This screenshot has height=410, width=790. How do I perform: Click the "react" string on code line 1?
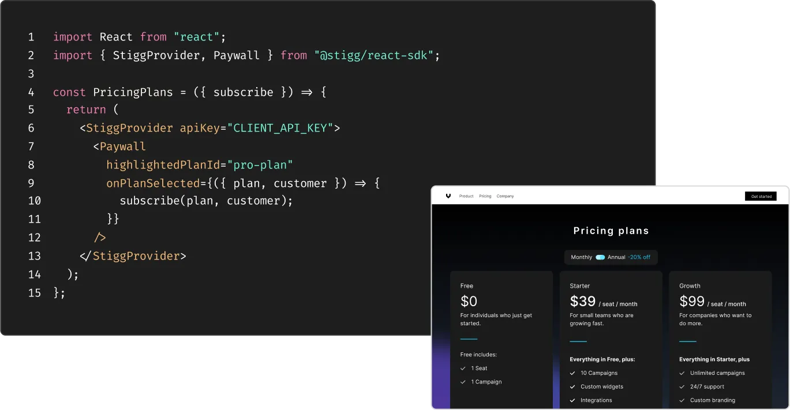(x=196, y=37)
